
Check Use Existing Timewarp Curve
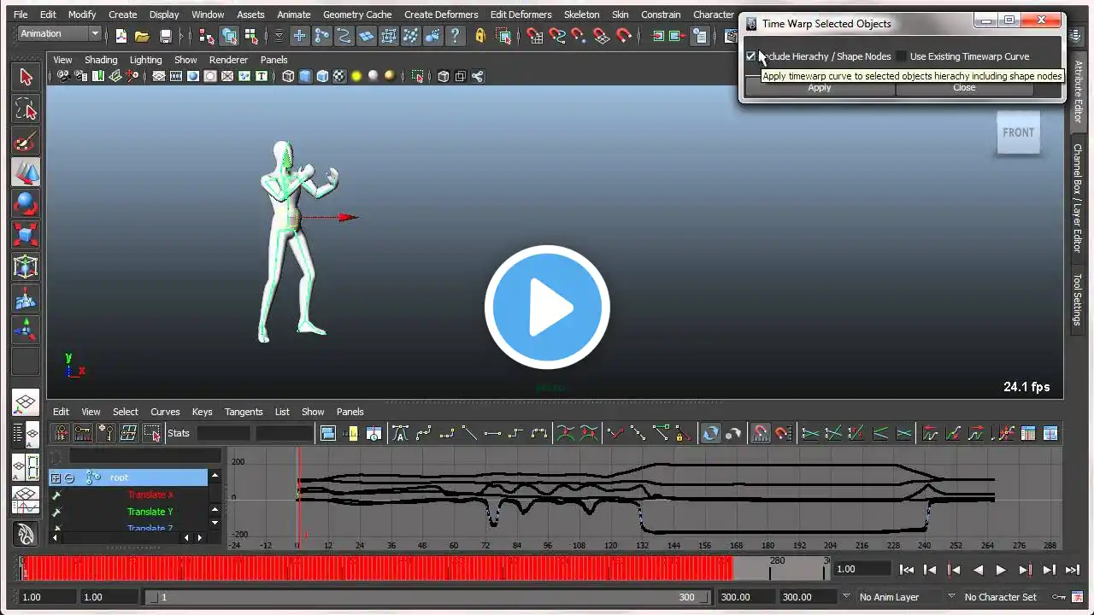tap(901, 56)
